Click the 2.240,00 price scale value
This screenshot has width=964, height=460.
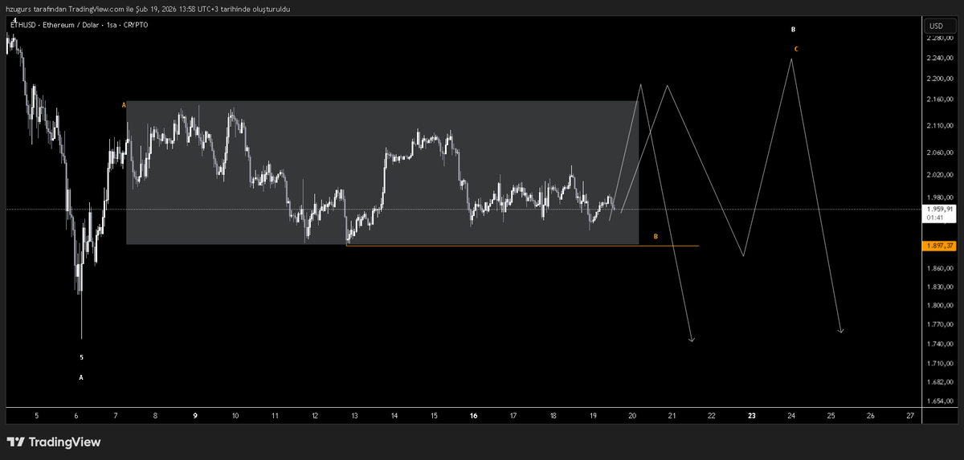[x=940, y=58]
